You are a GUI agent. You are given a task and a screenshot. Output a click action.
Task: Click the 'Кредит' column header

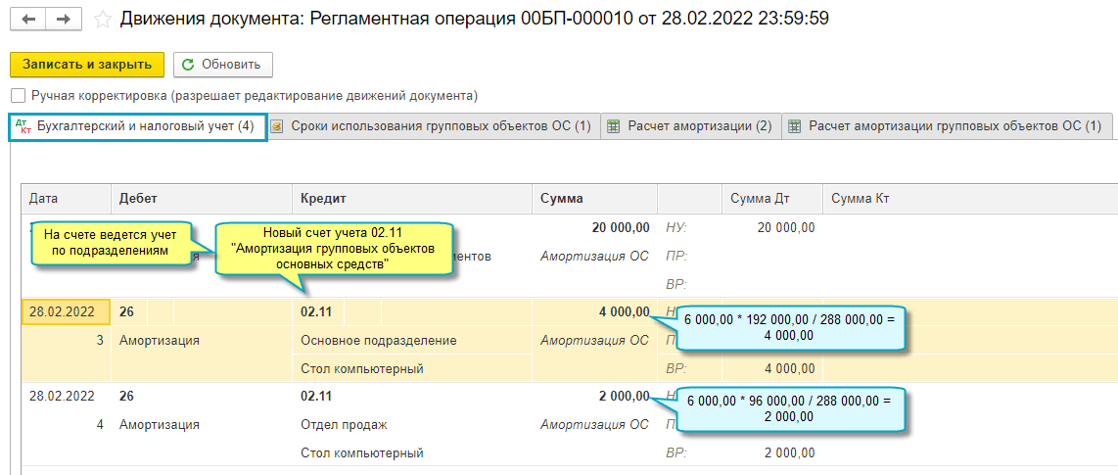click(412, 199)
